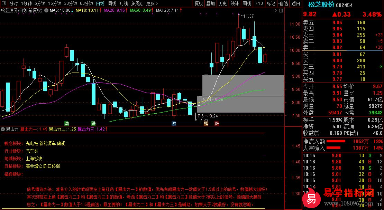Select the 日线 daily chart tab
Viewport: 384px width, 210px height.
point(100,3)
